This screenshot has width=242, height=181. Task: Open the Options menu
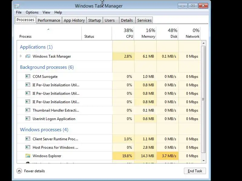[32, 12]
